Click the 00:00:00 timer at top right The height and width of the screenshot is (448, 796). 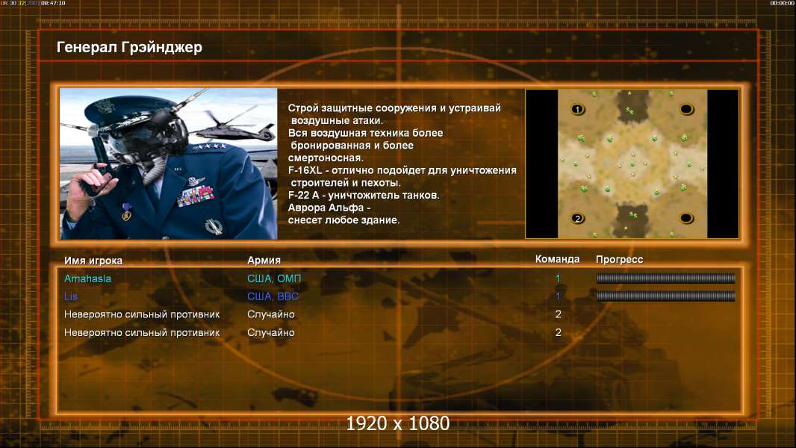pos(782,3)
